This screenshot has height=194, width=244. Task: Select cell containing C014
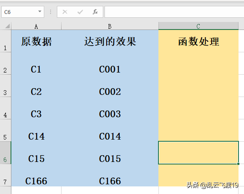[x=110, y=130]
